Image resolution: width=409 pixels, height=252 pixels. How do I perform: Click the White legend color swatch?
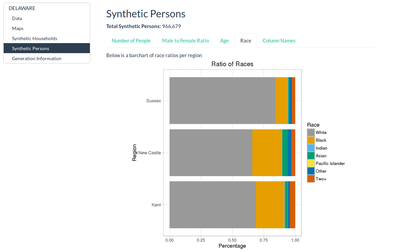311,133
